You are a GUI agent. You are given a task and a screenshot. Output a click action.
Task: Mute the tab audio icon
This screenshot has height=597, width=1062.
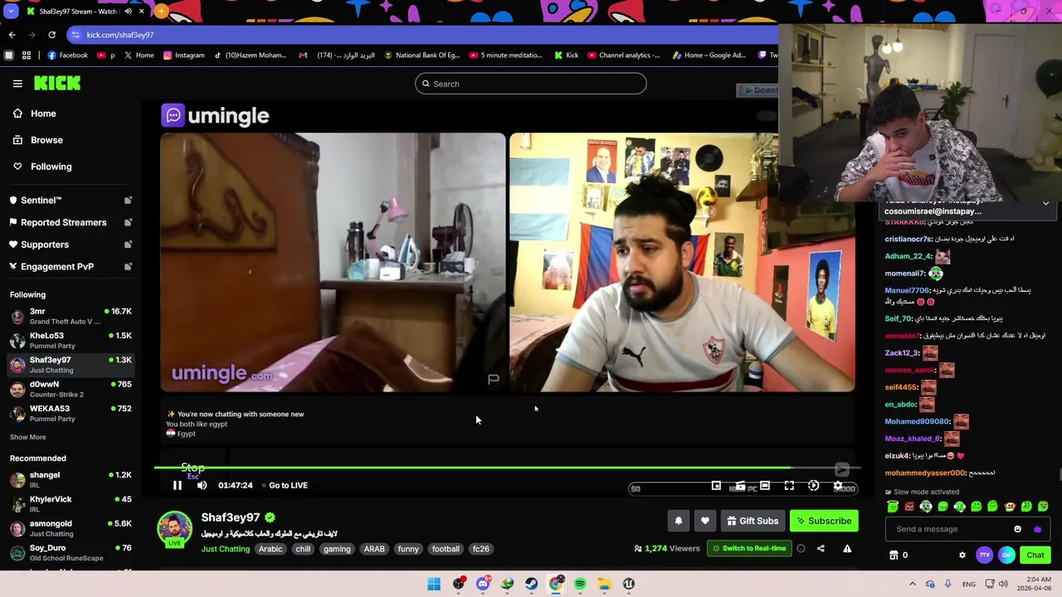click(128, 12)
